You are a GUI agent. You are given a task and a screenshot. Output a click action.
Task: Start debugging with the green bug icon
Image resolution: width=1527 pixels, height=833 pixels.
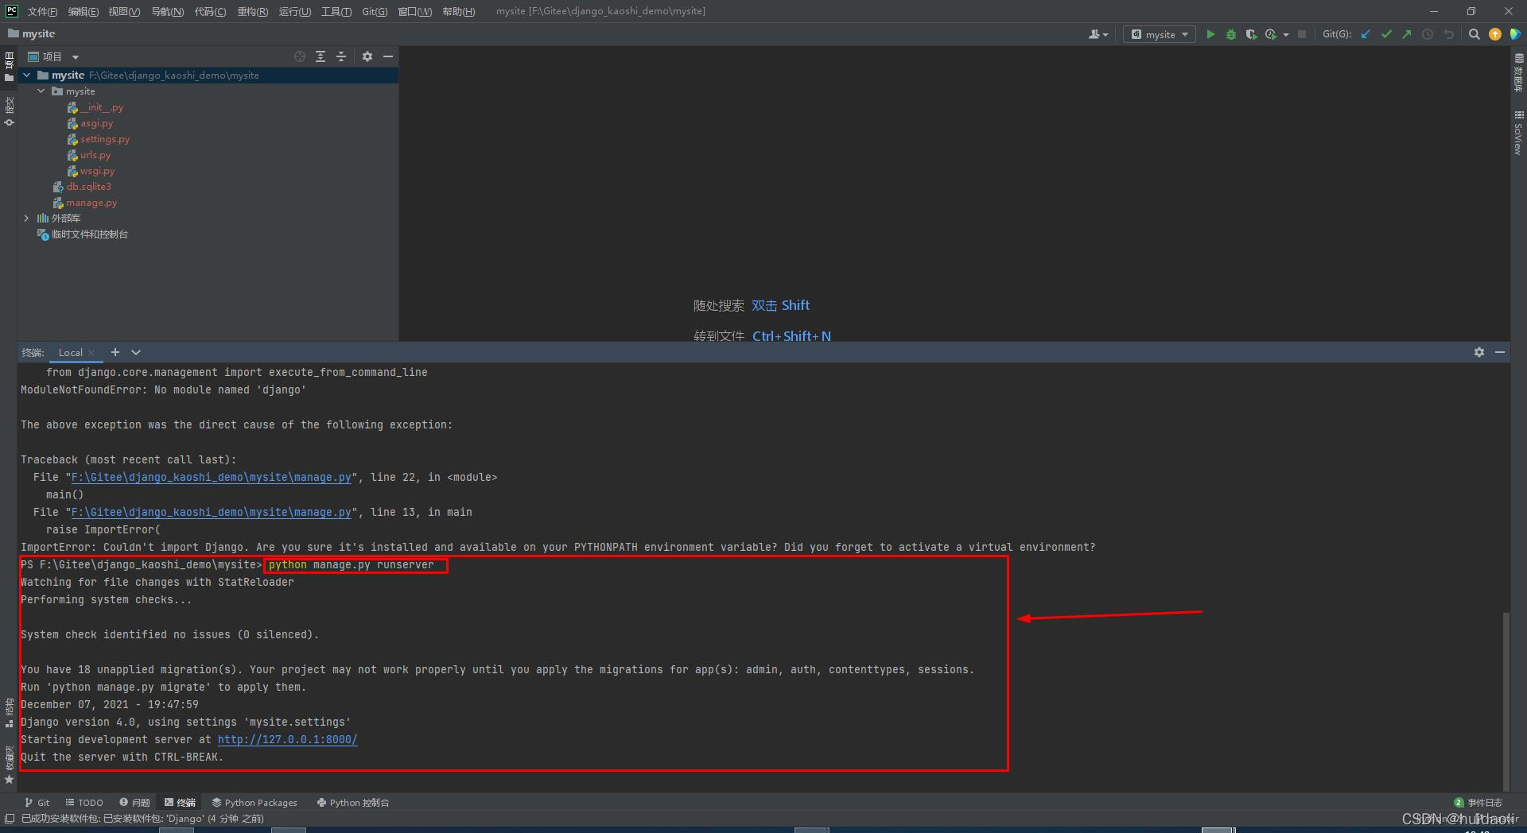(x=1231, y=34)
